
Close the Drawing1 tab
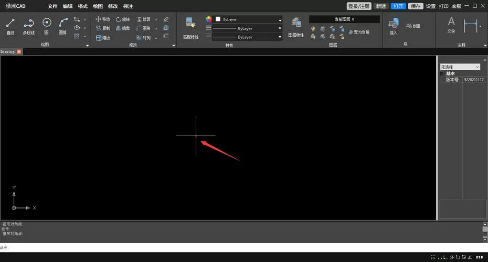[x=19, y=51]
